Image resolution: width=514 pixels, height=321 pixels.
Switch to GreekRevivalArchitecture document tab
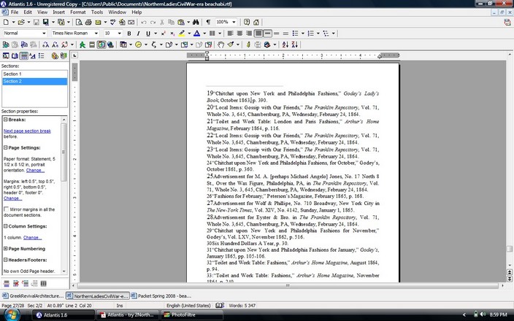coord(33,295)
